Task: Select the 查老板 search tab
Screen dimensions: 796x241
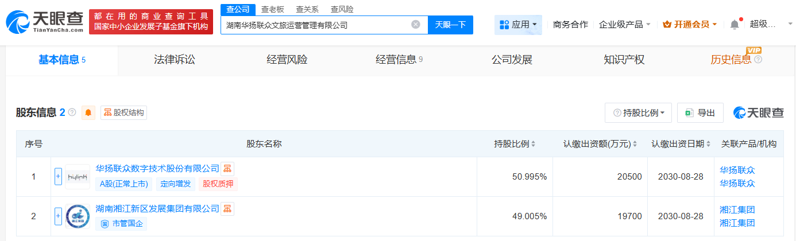Action: point(273,9)
